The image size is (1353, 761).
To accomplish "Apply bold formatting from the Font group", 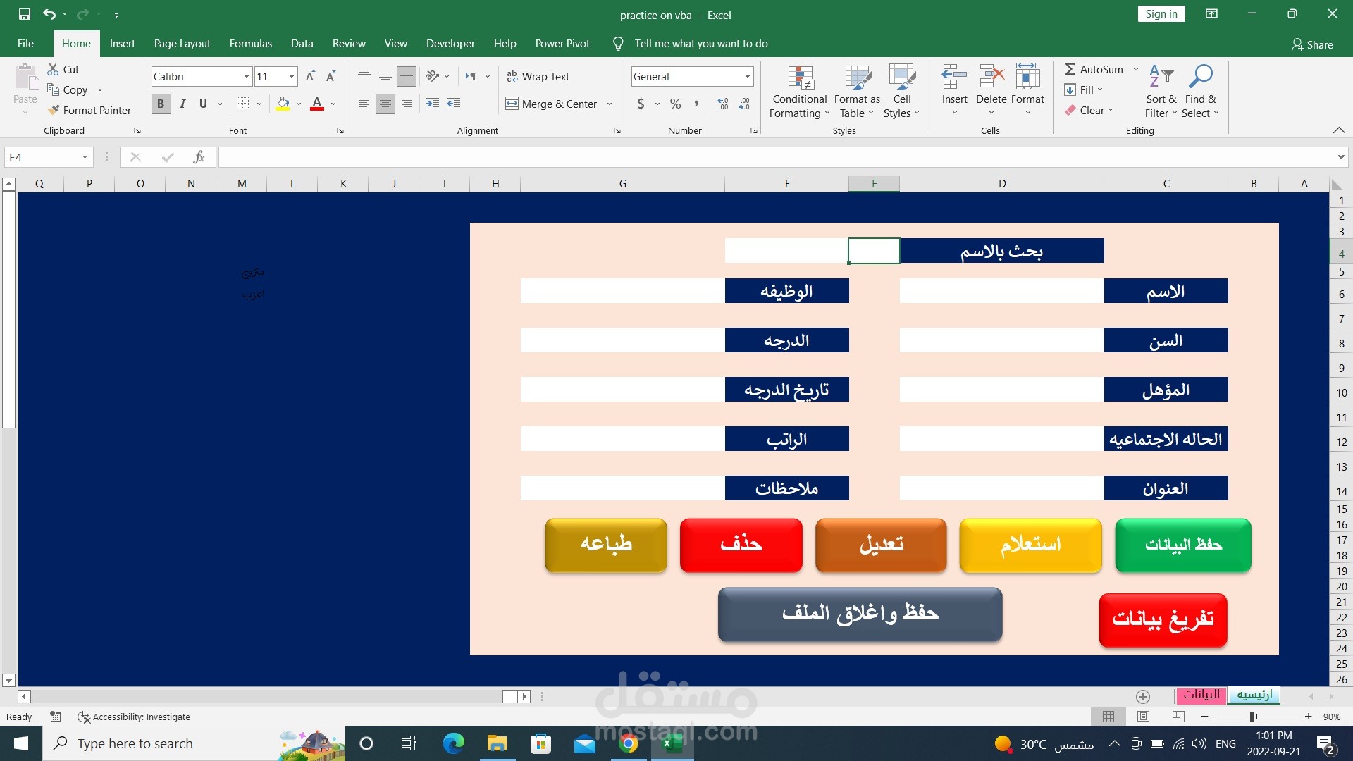I will point(161,104).
